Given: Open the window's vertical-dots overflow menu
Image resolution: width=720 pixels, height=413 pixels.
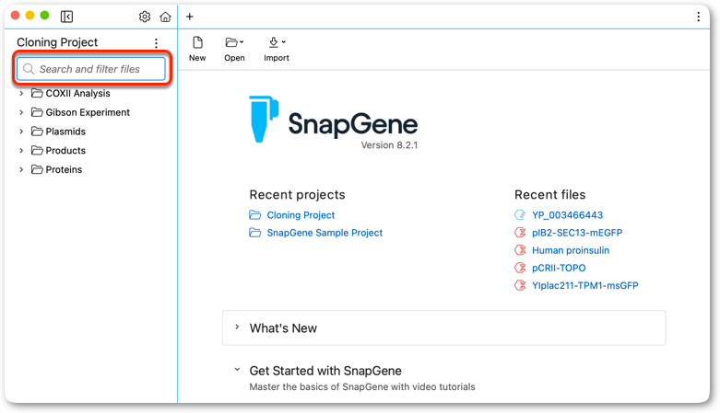Looking at the screenshot, I should pos(699,17).
